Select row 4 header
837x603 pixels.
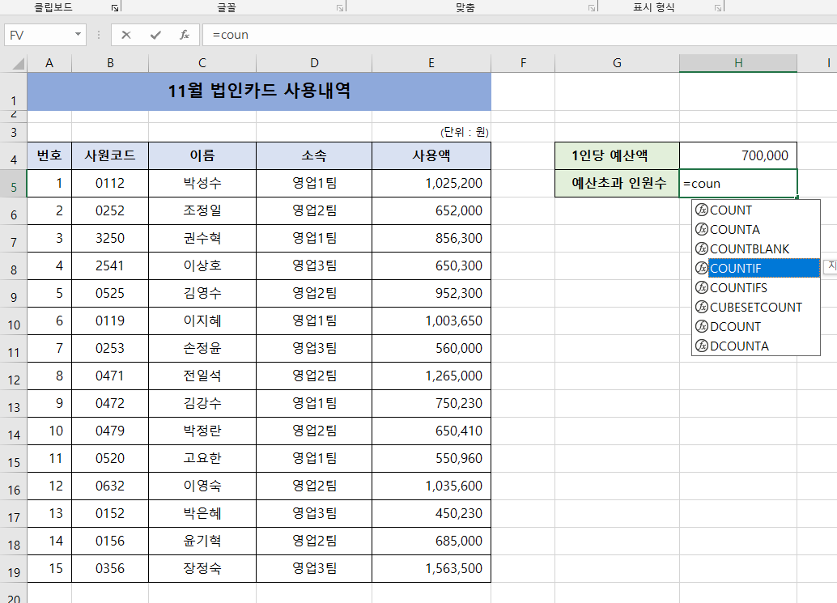(x=13, y=156)
